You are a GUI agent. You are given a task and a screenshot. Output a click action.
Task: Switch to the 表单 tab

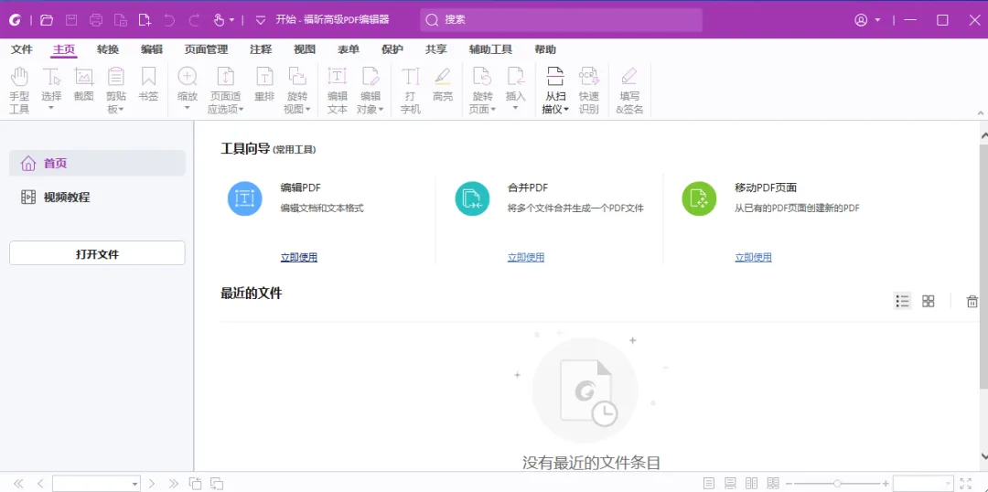click(x=349, y=49)
